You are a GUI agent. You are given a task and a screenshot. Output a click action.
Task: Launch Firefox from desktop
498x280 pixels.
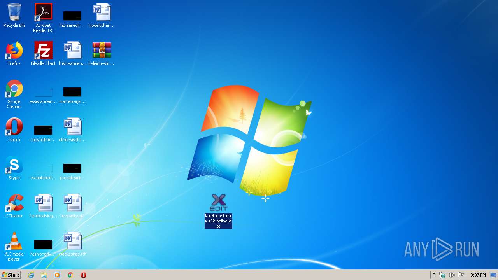coord(14,54)
